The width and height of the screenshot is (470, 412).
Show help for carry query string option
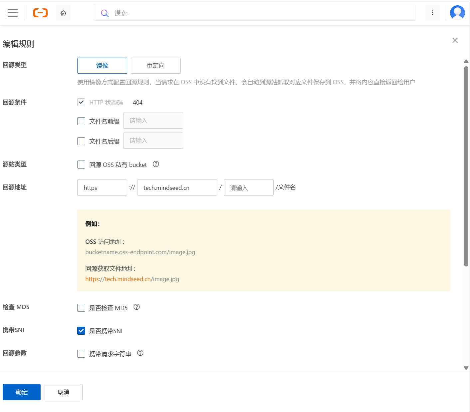[x=140, y=353]
